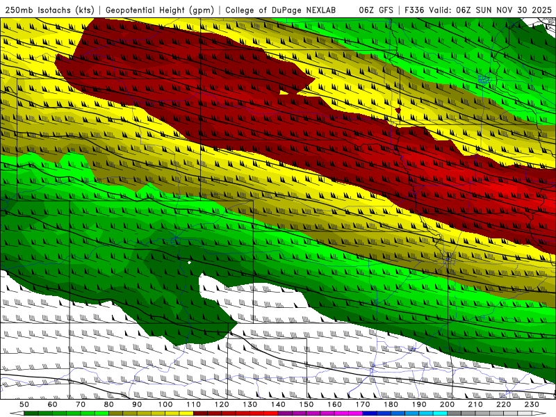
Task: Click legend label '80'
Action: 109,404
